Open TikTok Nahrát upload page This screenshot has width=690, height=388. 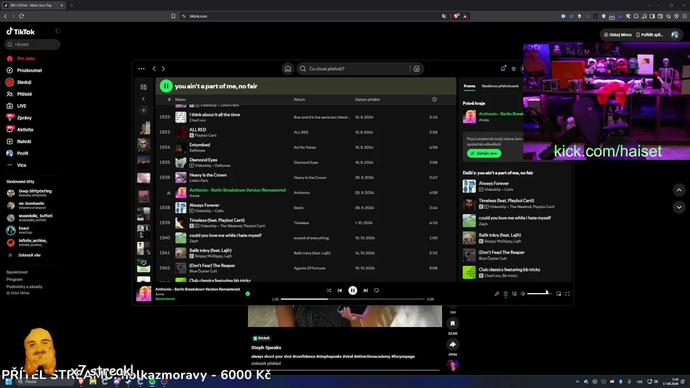tap(24, 142)
